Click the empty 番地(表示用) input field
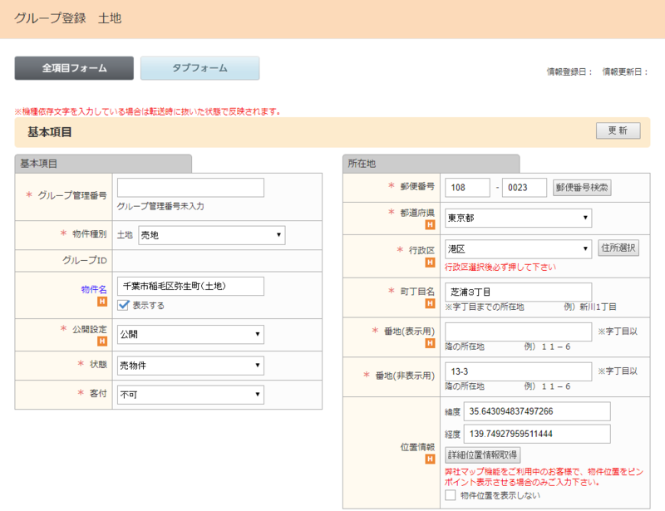 [518, 332]
